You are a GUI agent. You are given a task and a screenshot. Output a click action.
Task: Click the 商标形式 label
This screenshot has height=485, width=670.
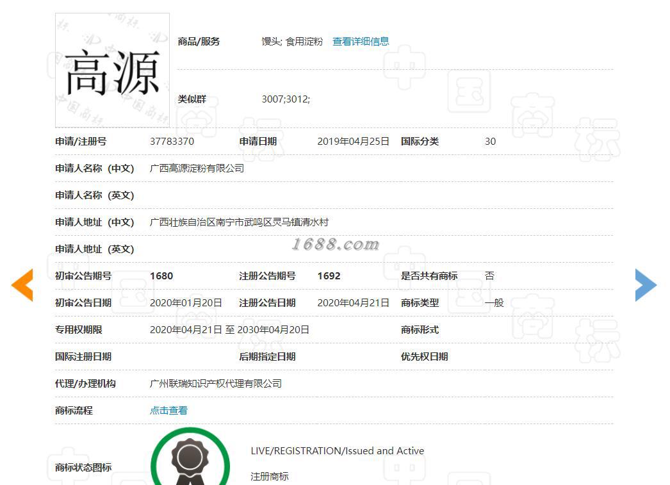[x=420, y=330]
